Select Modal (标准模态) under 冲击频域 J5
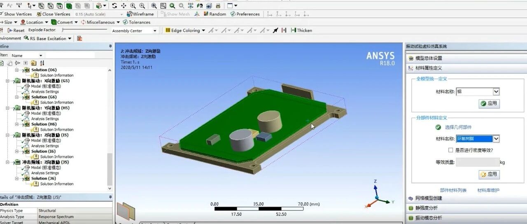Viewport: 527px width, 224px height. (x=46, y=168)
